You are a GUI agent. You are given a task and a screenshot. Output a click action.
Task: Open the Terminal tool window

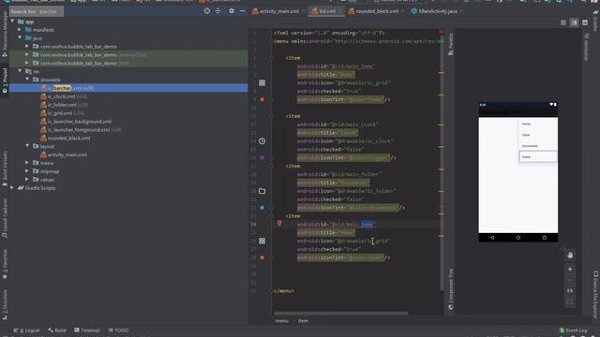(87, 330)
